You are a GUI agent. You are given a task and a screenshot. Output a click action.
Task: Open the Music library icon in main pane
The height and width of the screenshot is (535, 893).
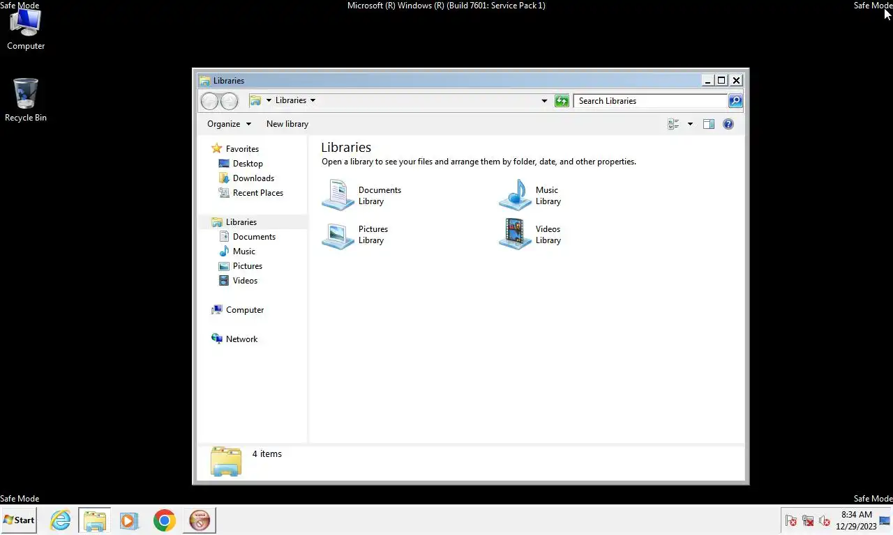pos(515,195)
